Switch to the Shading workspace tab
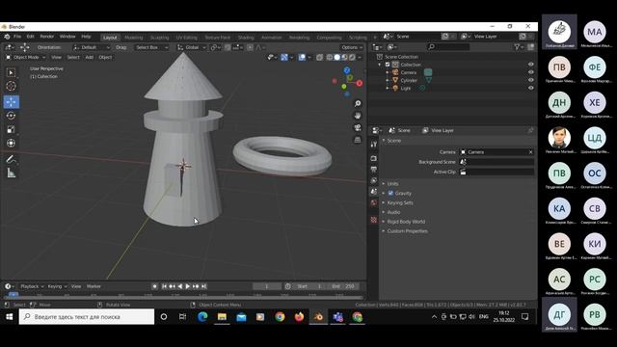The image size is (617, 347). (246, 38)
